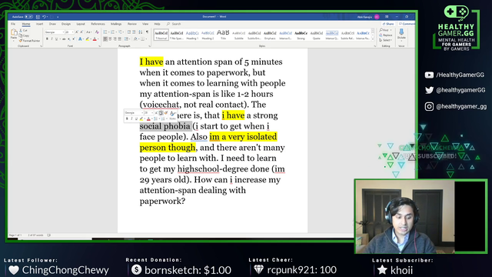
Task: Click Cut in the Clipboard group
Action: [24, 31]
